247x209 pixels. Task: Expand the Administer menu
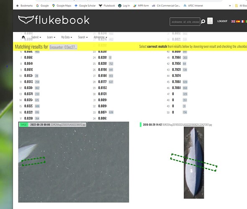pos(100,37)
